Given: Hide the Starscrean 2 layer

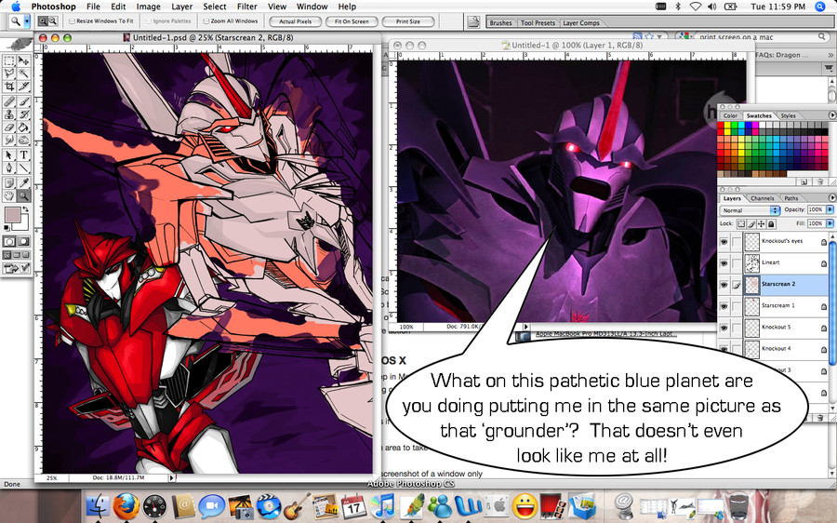Looking at the screenshot, I should pyautogui.click(x=724, y=284).
